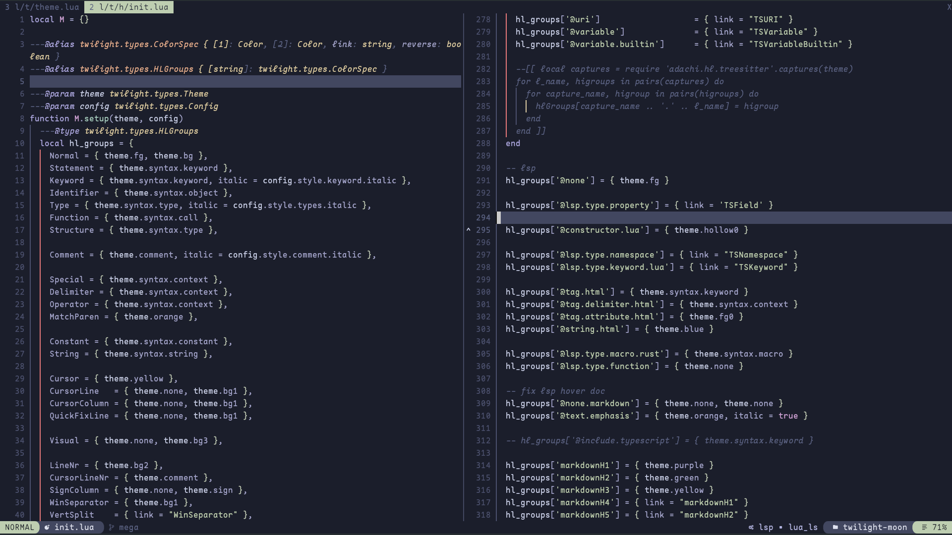The height and width of the screenshot is (535, 952).
Task: Click the 'end' keyword on line 288
Action: point(513,143)
